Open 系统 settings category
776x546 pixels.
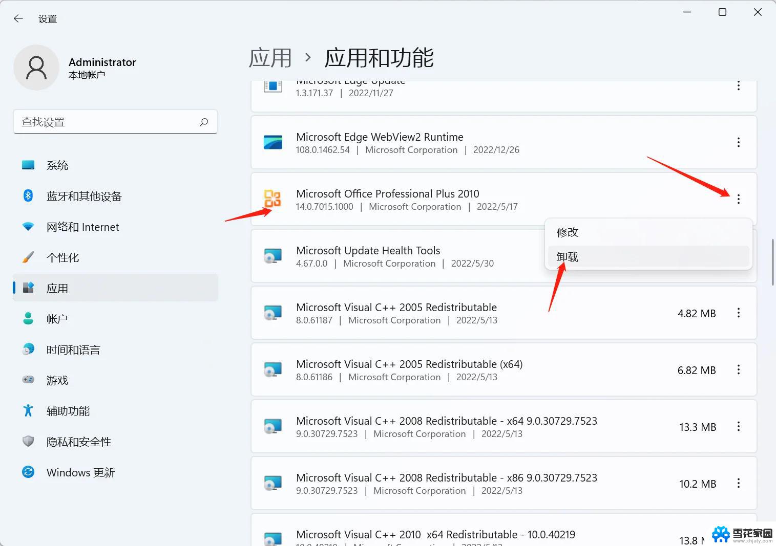pyautogui.click(x=115, y=165)
